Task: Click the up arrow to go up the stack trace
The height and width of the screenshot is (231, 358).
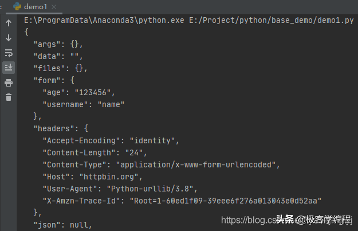Action: (9, 23)
